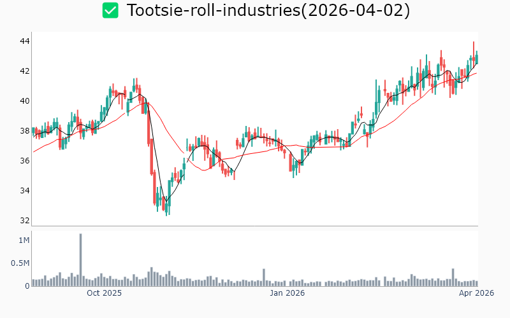
Task: Click the Apr 2026 x-axis label
Action: pyautogui.click(x=477, y=293)
